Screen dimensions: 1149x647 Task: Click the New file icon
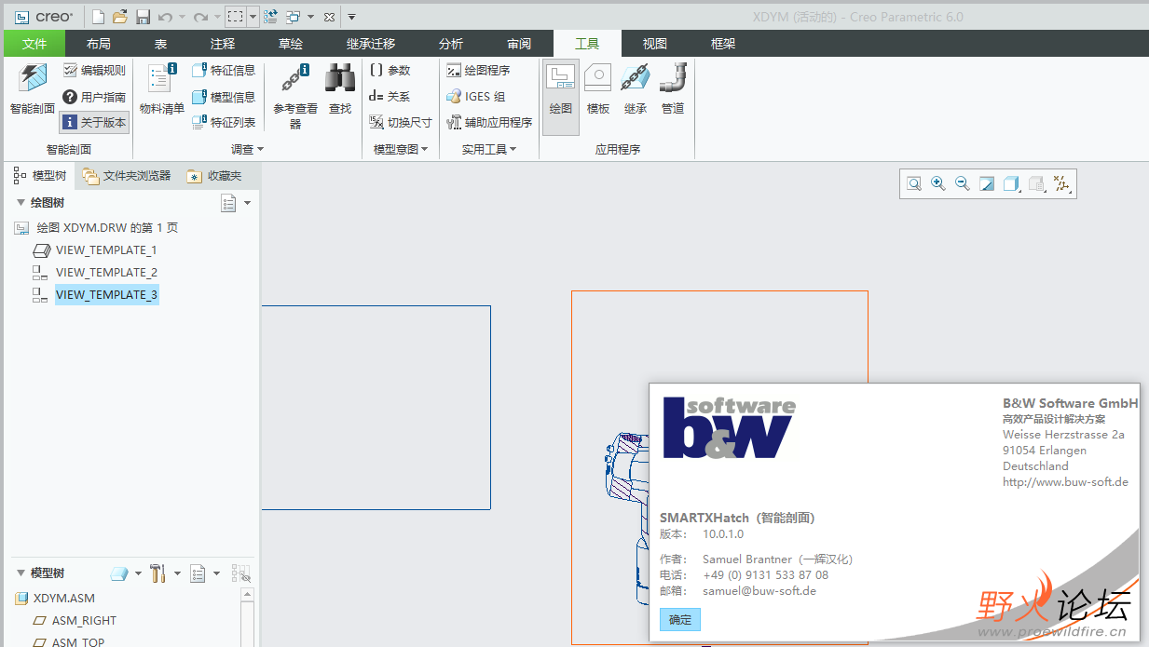98,17
